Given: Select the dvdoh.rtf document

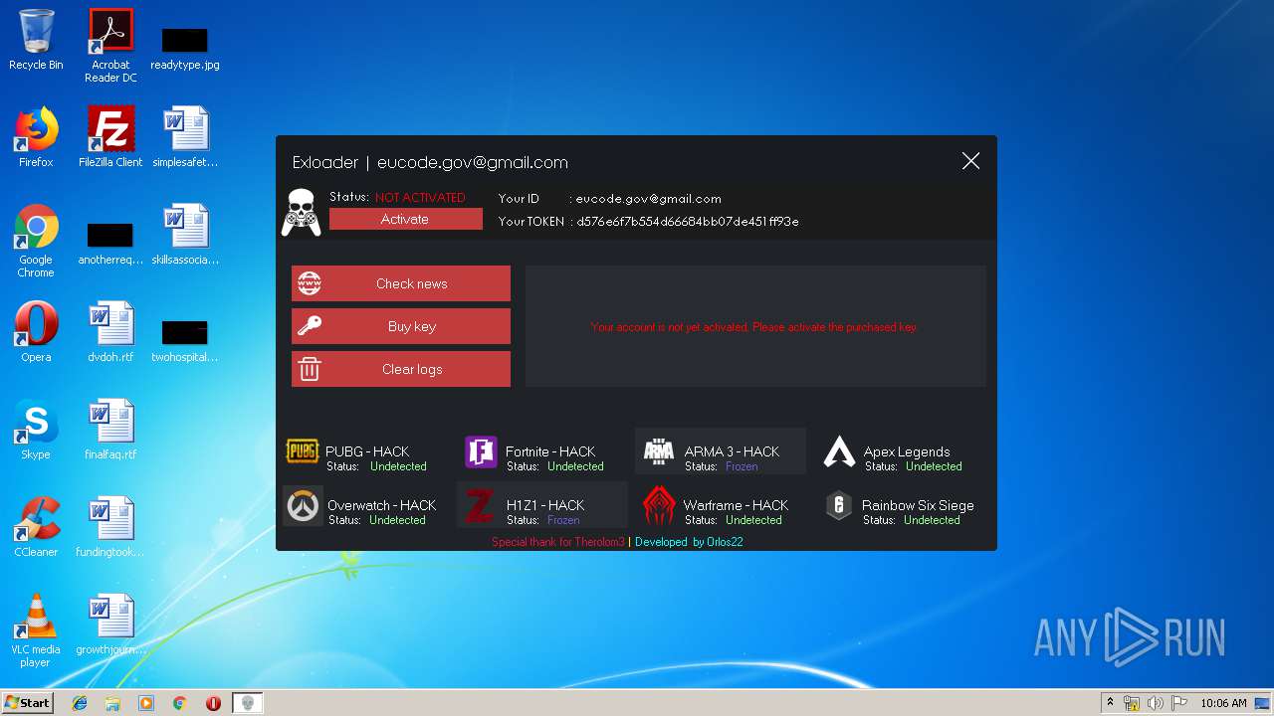Looking at the screenshot, I should click(110, 331).
